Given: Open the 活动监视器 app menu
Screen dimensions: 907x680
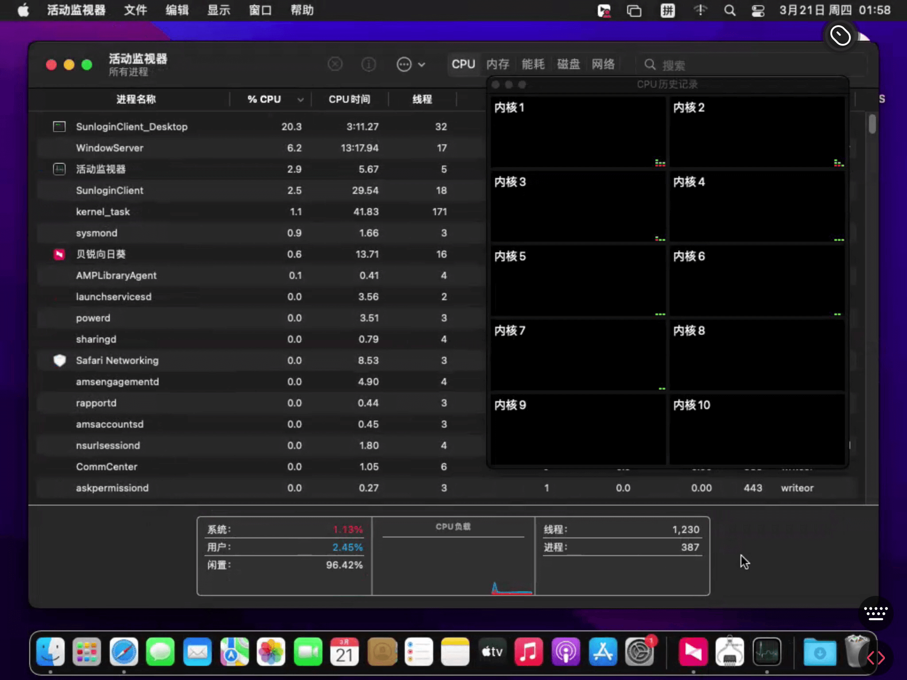Looking at the screenshot, I should 76,10.
